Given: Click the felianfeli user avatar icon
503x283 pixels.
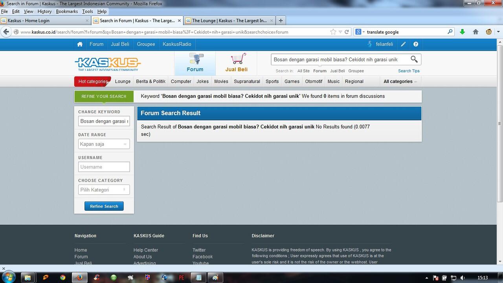Looking at the screenshot, I should pos(369,44).
